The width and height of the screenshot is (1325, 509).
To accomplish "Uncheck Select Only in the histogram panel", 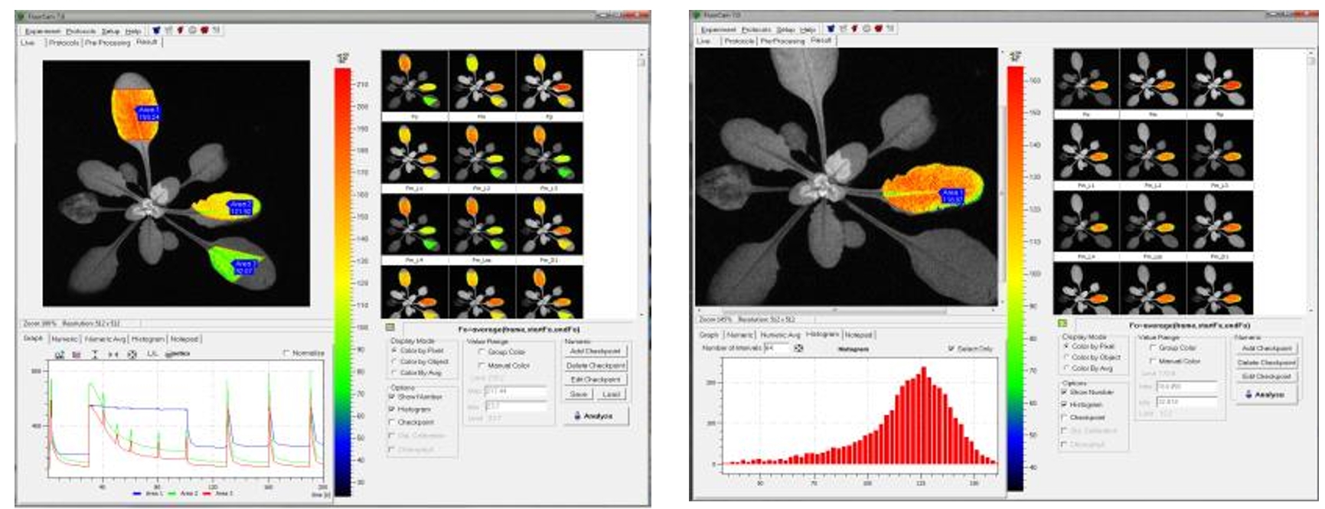I will [x=951, y=349].
